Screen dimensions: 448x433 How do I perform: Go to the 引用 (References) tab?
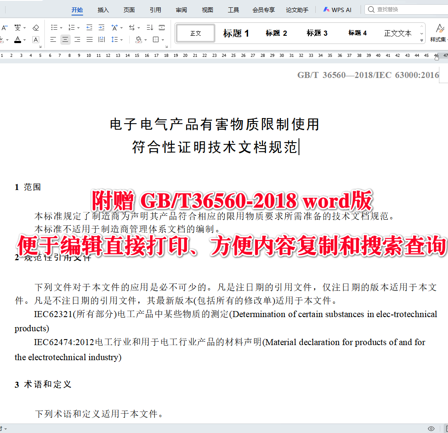point(156,10)
